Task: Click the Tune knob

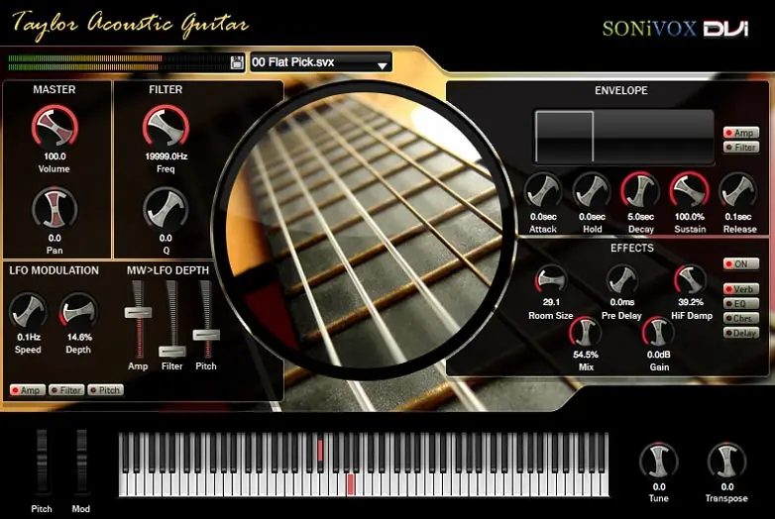Action: point(659,462)
